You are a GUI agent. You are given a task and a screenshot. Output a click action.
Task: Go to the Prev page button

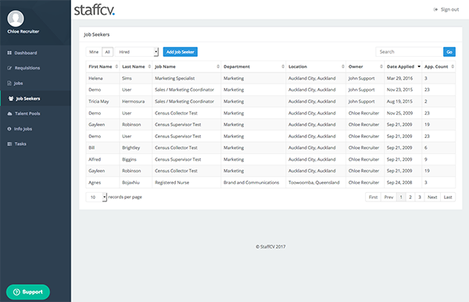pos(388,197)
